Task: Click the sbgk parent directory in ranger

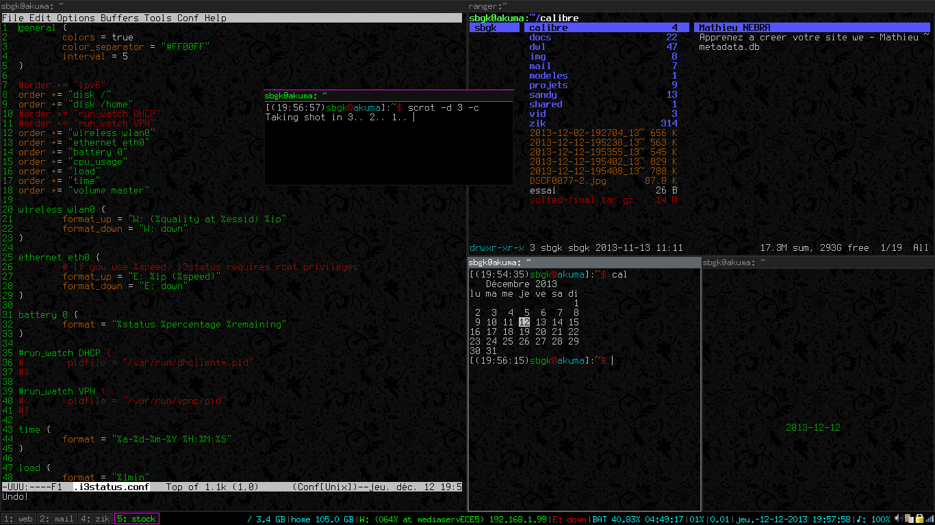Action: pyautogui.click(x=485, y=28)
